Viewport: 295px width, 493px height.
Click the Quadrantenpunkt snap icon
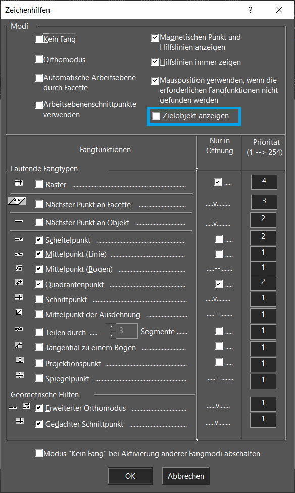click(x=19, y=282)
